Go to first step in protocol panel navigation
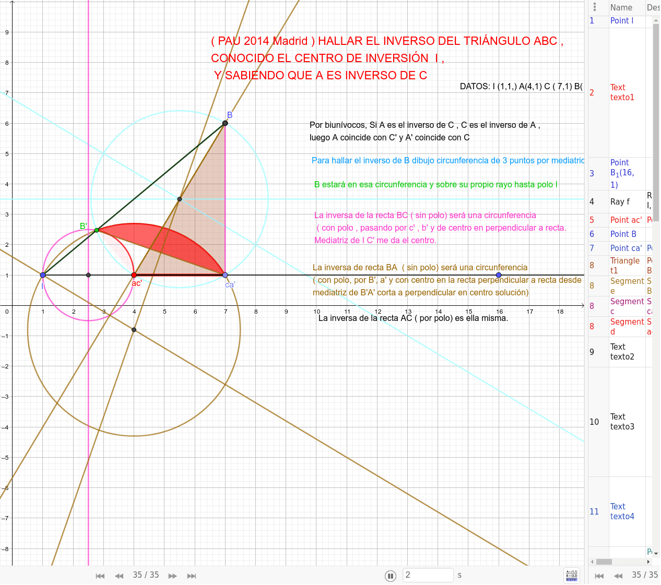 [599, 576]
